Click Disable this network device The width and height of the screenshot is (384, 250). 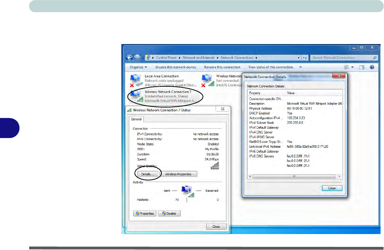coord(175,67)
